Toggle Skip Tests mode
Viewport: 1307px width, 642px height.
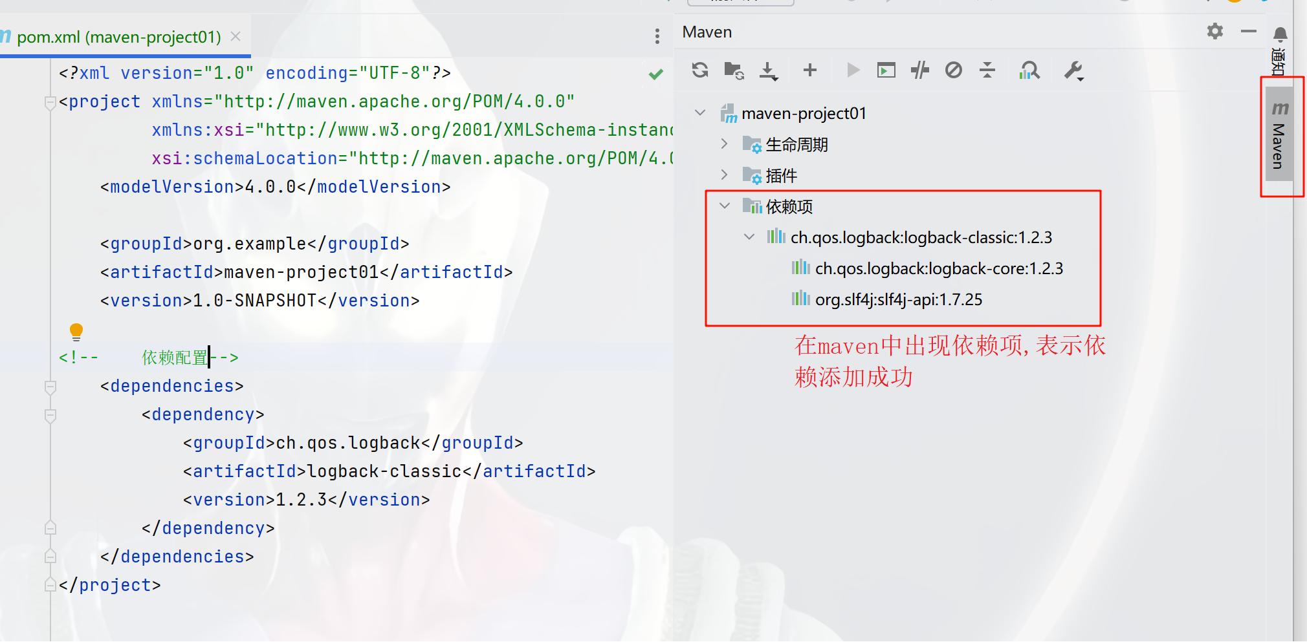919,70
